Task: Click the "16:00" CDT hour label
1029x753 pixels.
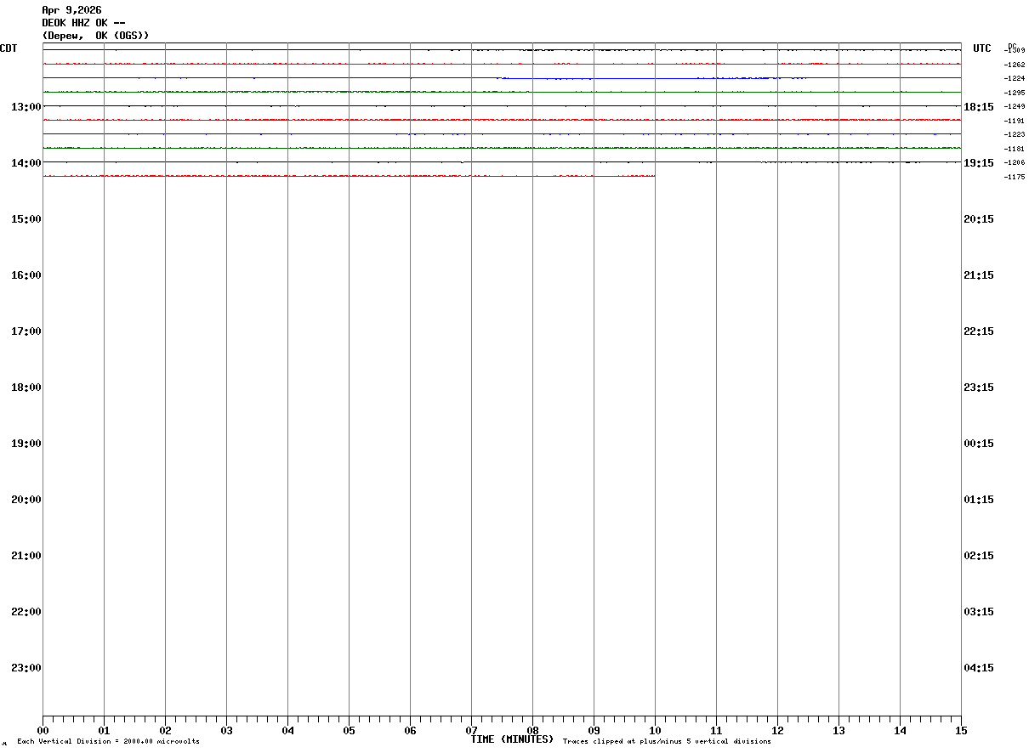Action: (x=26, y=275)
